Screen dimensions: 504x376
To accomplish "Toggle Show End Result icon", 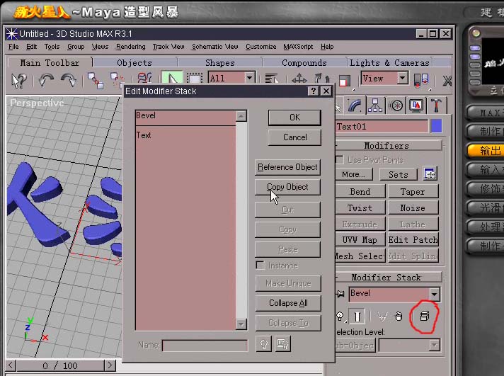I will click(x=357, y=317).
